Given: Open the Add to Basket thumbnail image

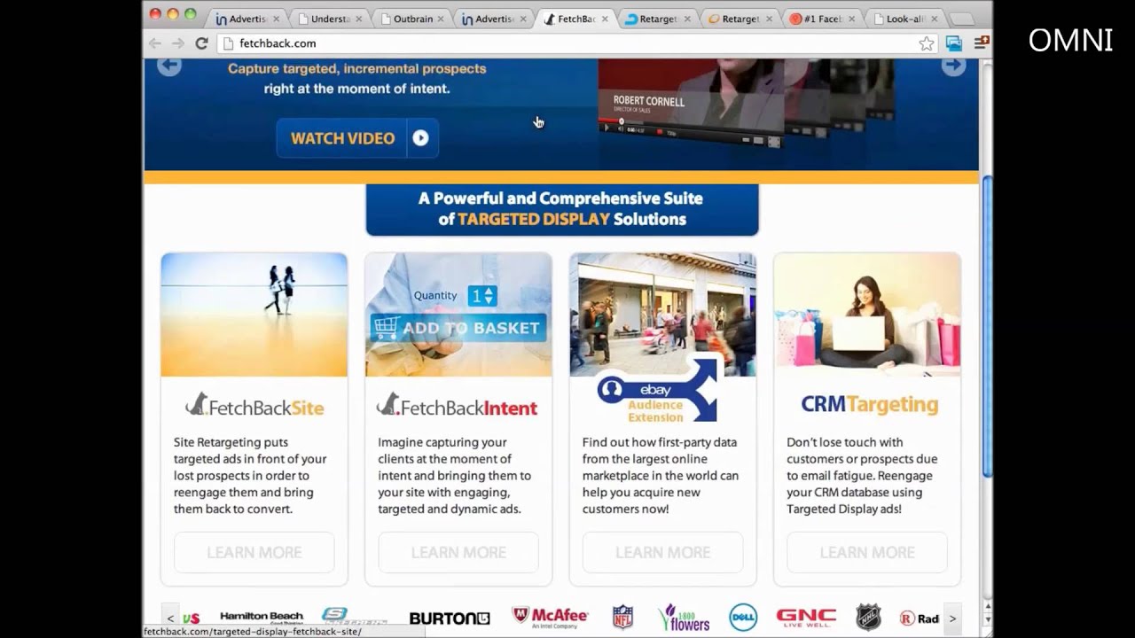Looking at the screenshot, I should (x=458, y=315).
